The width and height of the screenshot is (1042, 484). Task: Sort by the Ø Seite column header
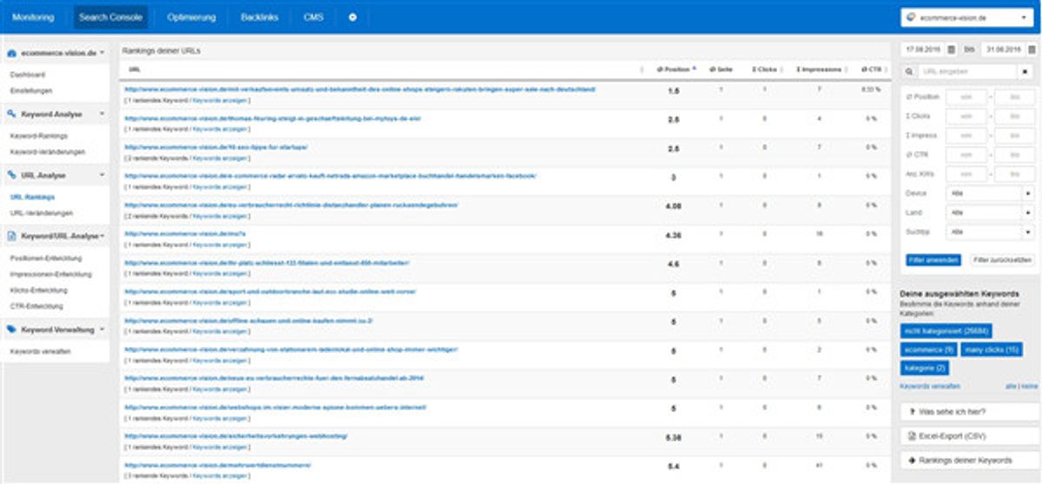(721, 69)
